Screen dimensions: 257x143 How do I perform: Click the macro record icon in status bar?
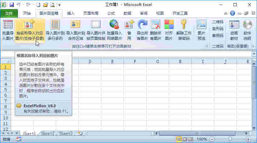coord(19,139)
